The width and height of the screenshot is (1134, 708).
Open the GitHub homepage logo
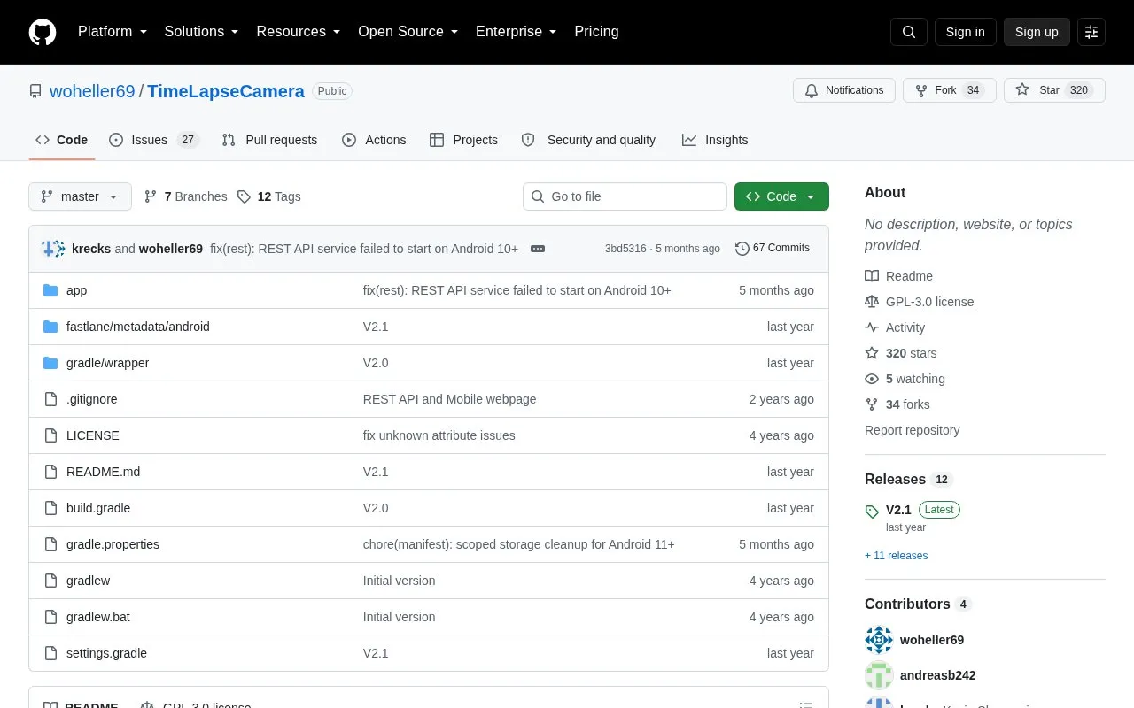tap(43, 32)
